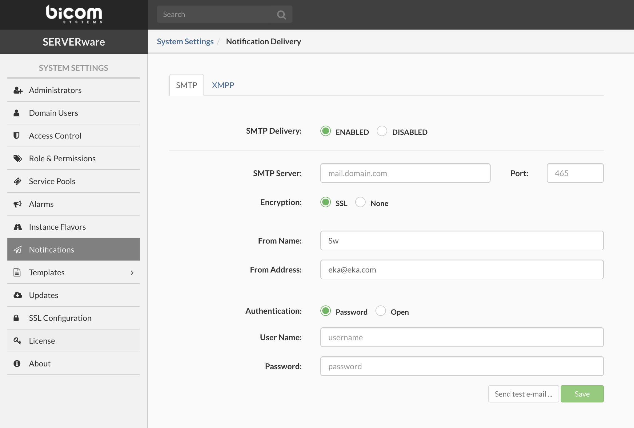Image resolution: width=634 pixels, height=428 pixels.
Task: Click the Role & Permissions tags icon
Action: pos(18,159)
